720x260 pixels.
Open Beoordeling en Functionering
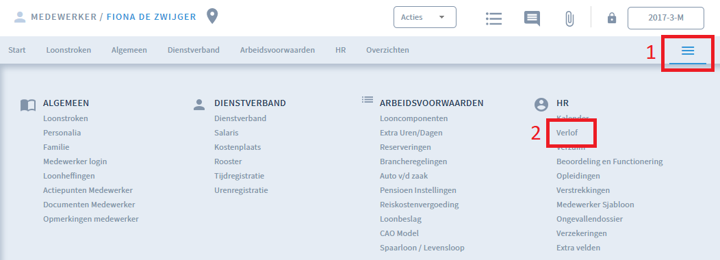click(x=609, y=161)
